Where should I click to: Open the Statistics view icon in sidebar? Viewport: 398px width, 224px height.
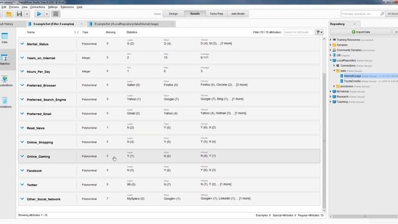5,60
